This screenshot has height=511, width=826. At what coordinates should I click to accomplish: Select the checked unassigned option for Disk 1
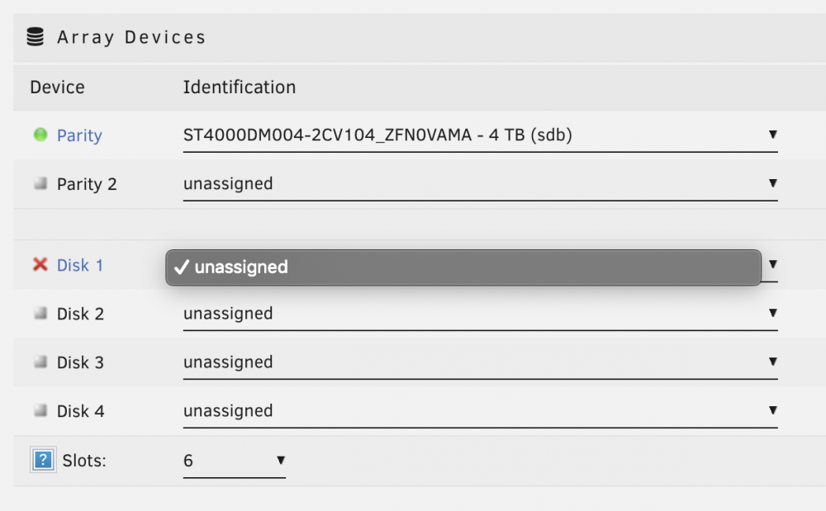click(x=463, y=267)
